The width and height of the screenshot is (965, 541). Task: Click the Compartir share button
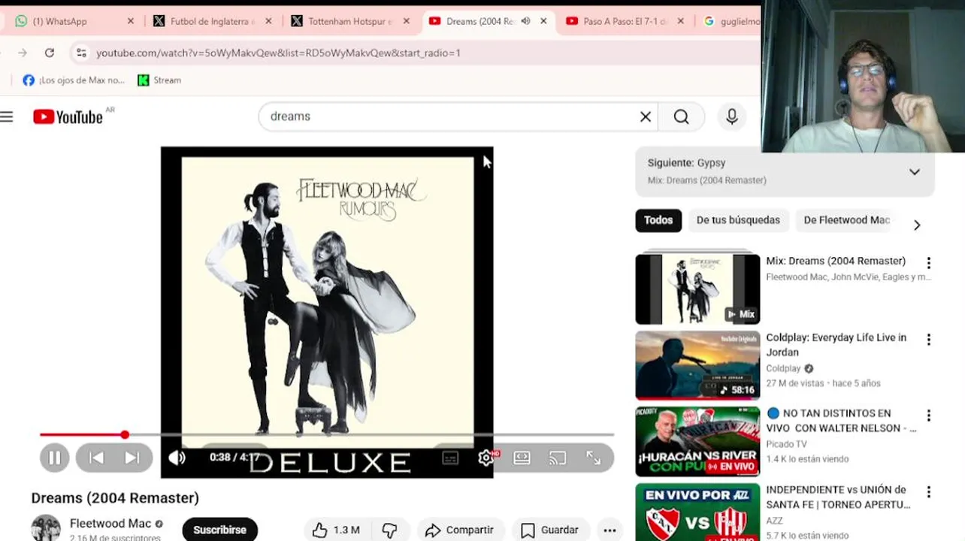459,530
